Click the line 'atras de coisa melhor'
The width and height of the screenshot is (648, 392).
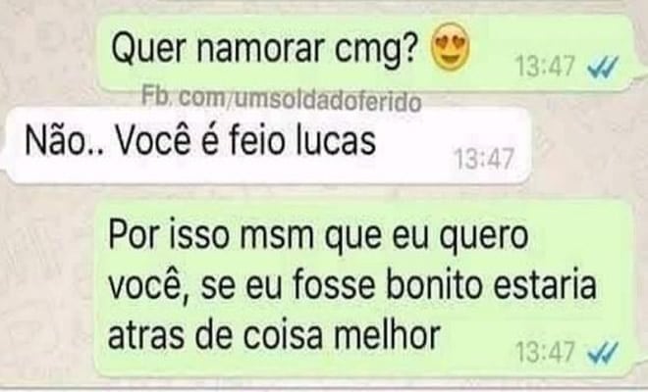click(x=274, y=334)
